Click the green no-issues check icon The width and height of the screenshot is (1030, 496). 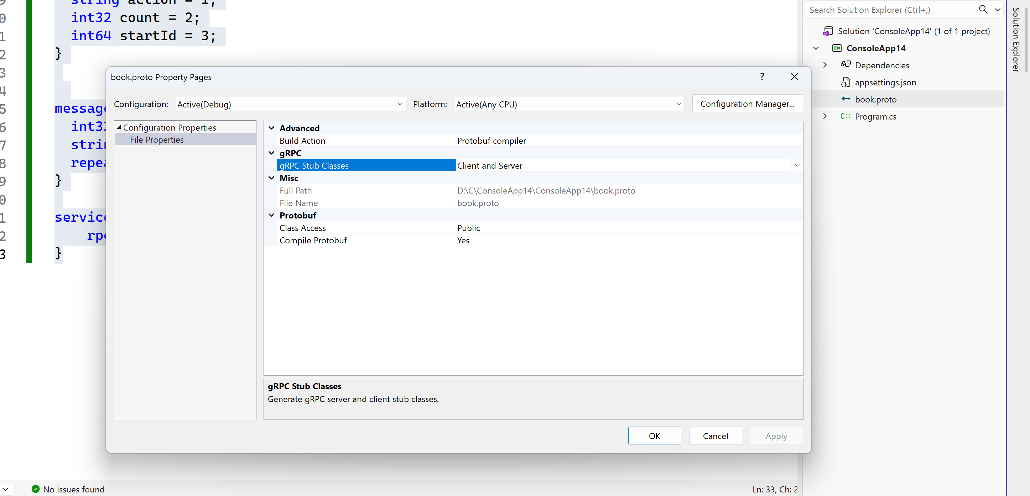click(x=36, y=489)
